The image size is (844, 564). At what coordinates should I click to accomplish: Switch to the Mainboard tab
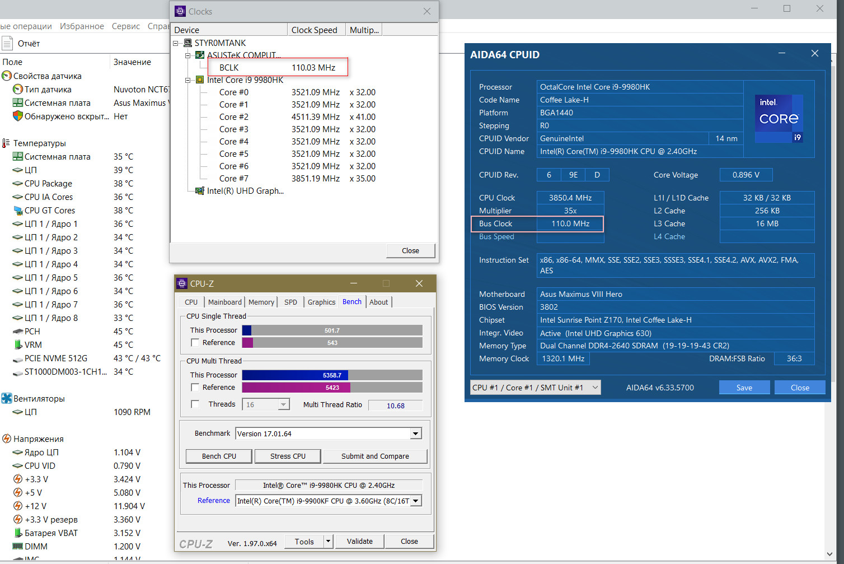(225, 302)
